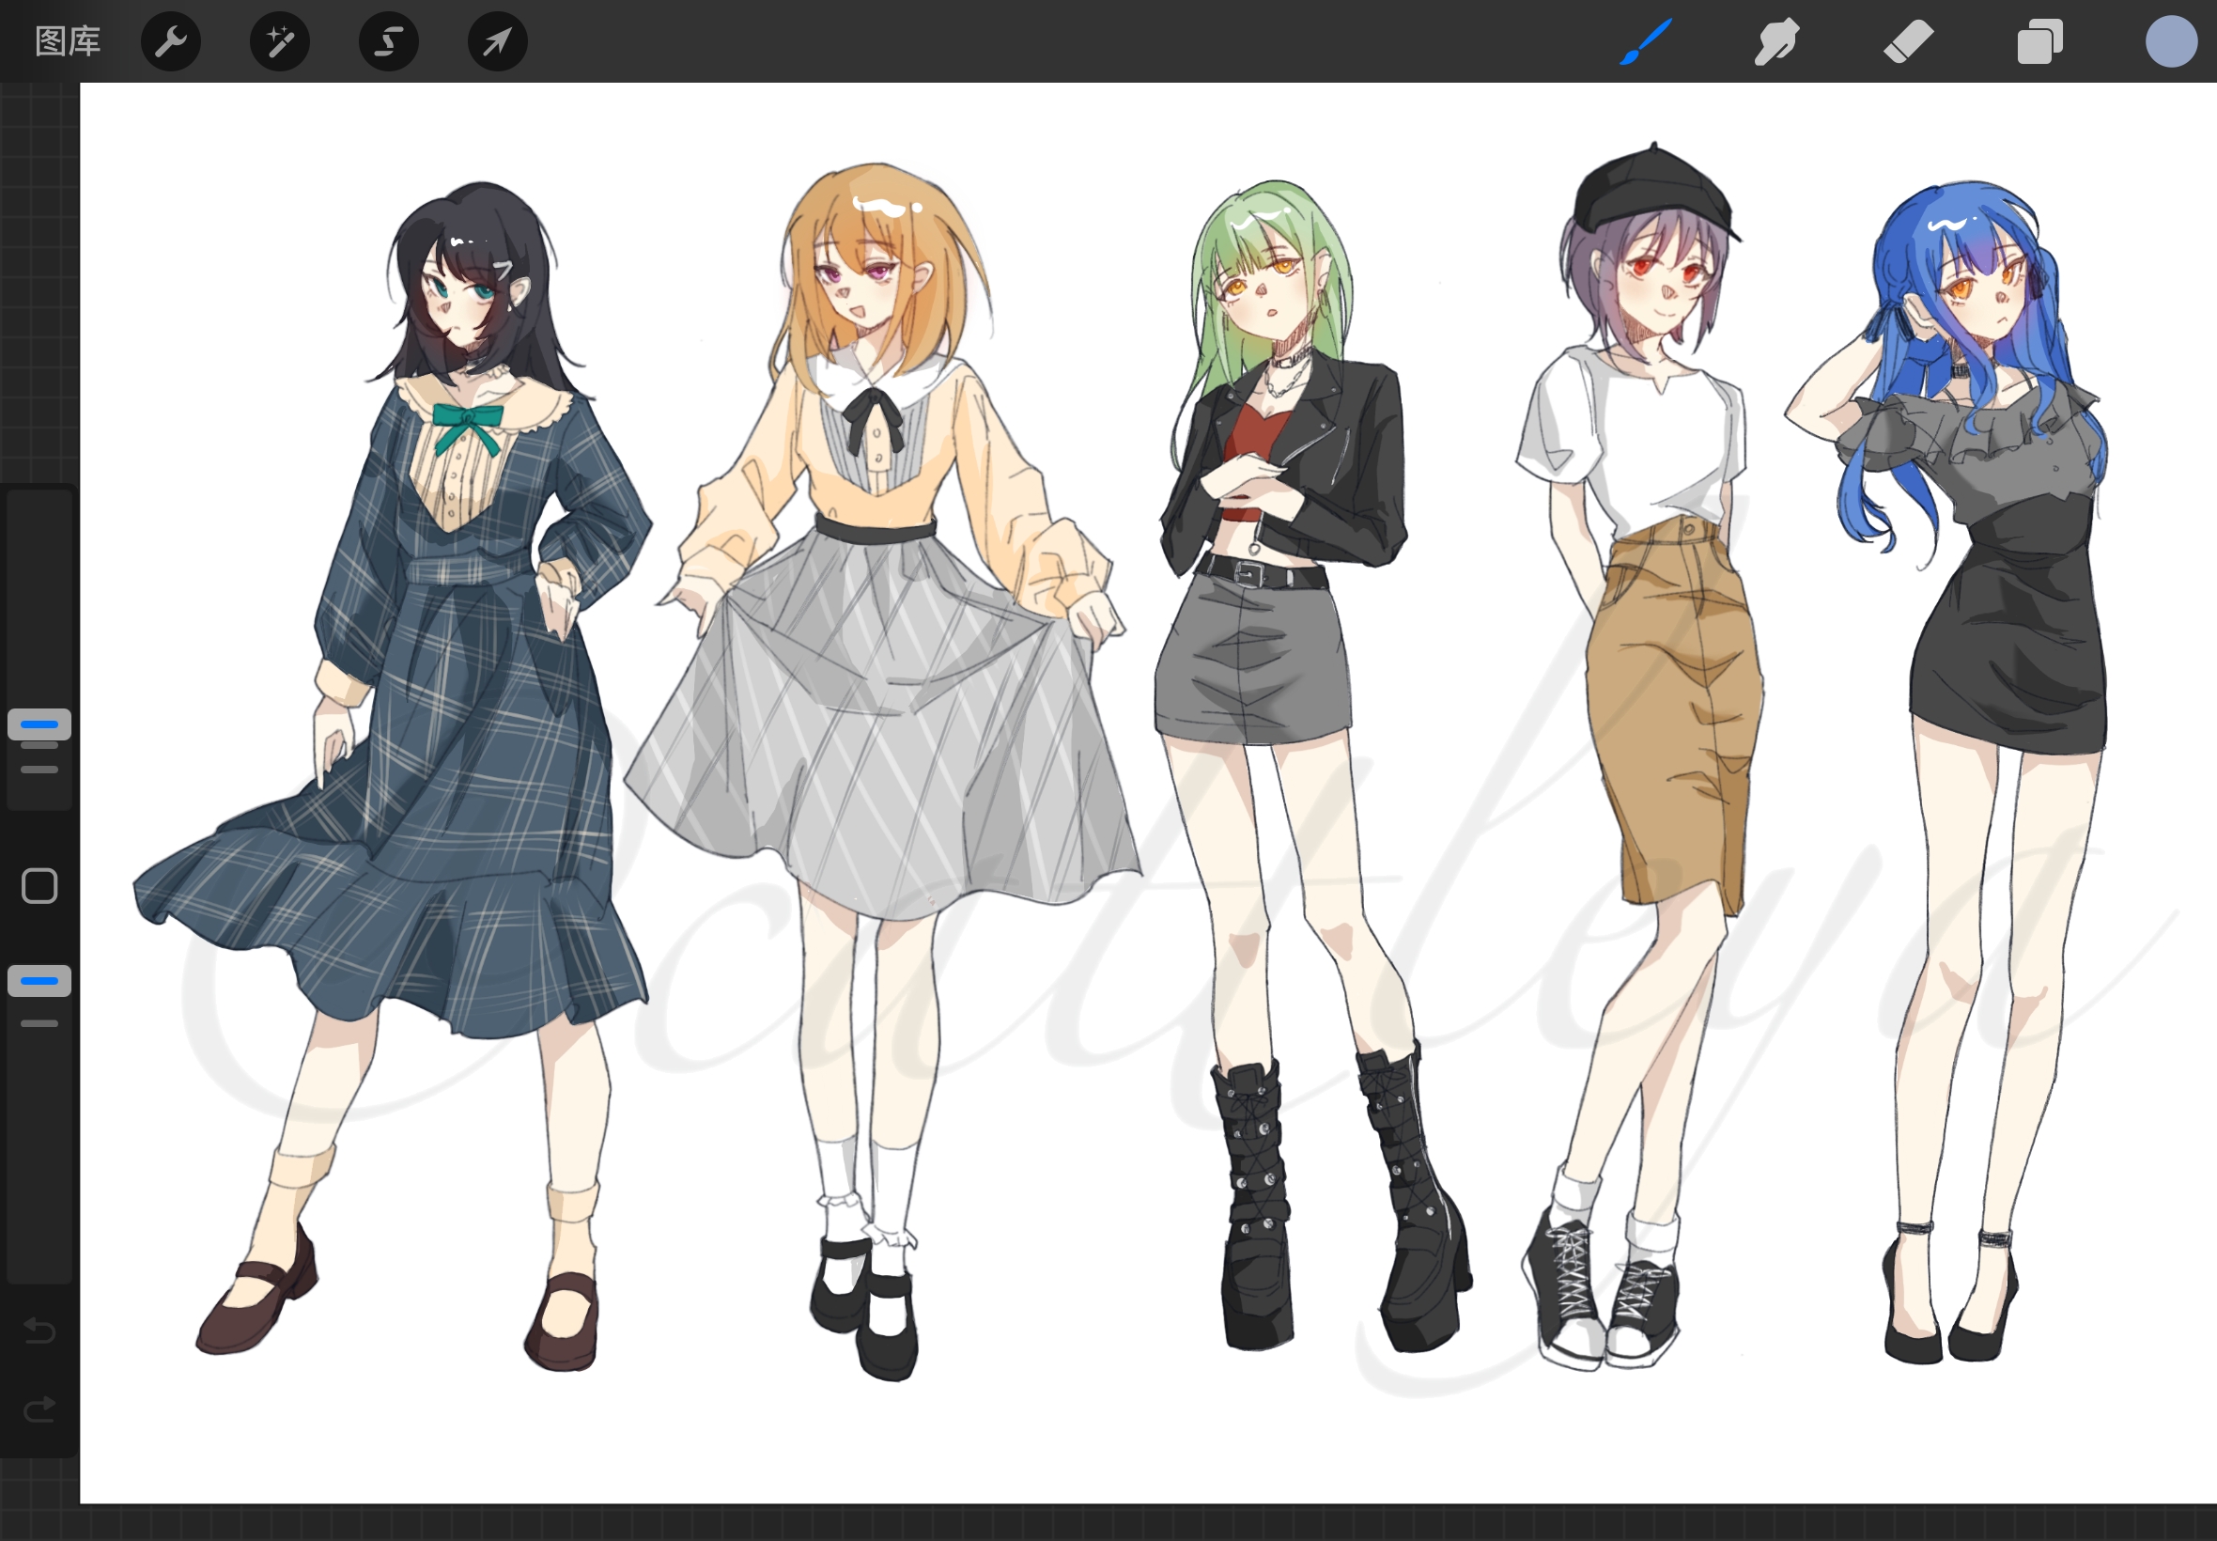Select the Smudge finger tool
This screenshot has height=1541, width=2217.
click(x=1775, y=41)
